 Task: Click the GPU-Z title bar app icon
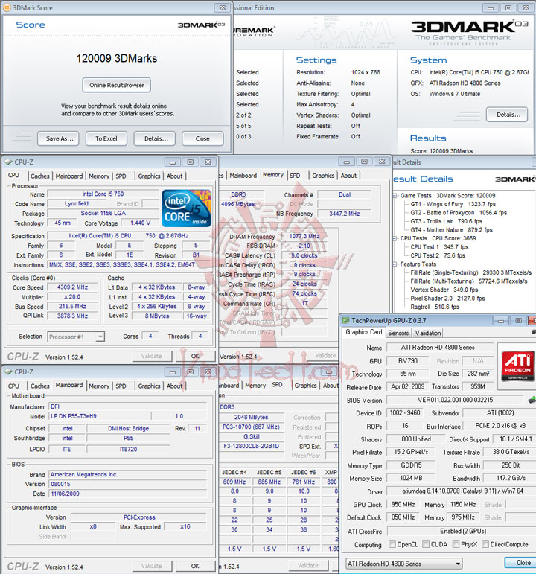click(x=345, y=321)
